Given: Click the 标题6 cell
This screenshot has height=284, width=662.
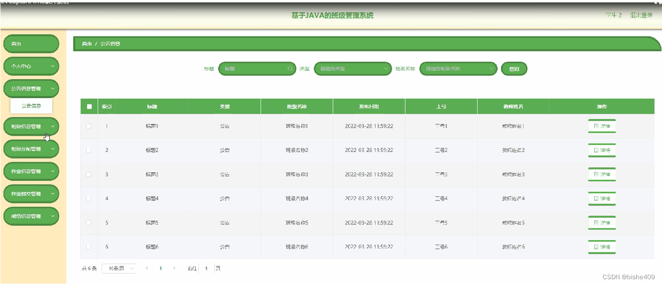Looking at the screenshot, I should 152,247.
